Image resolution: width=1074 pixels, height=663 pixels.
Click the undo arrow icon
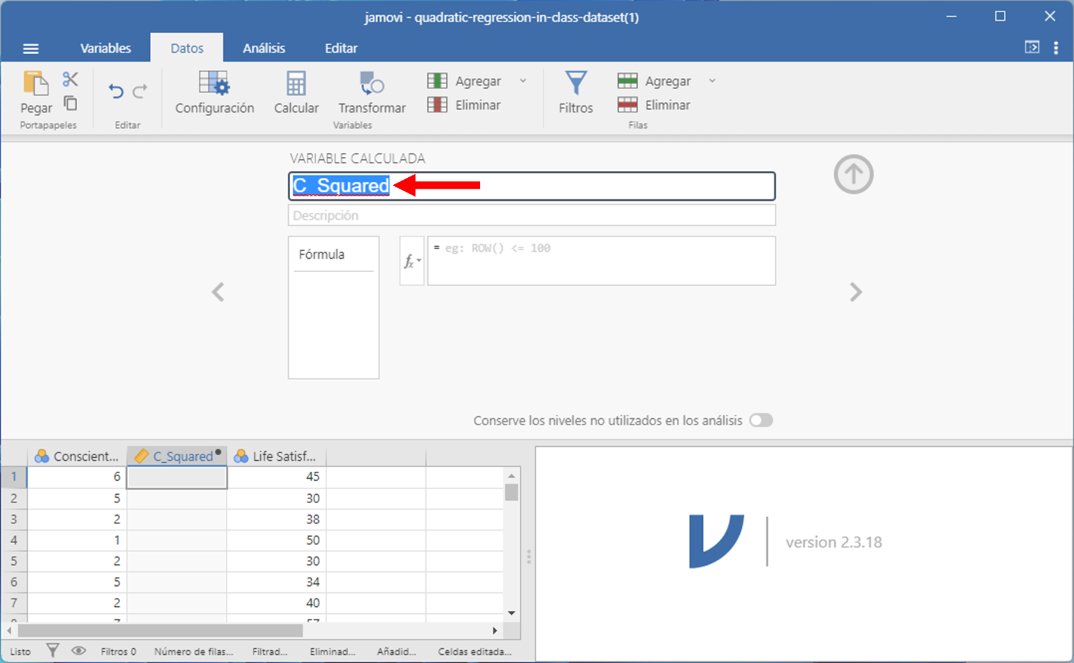(115, 92)
